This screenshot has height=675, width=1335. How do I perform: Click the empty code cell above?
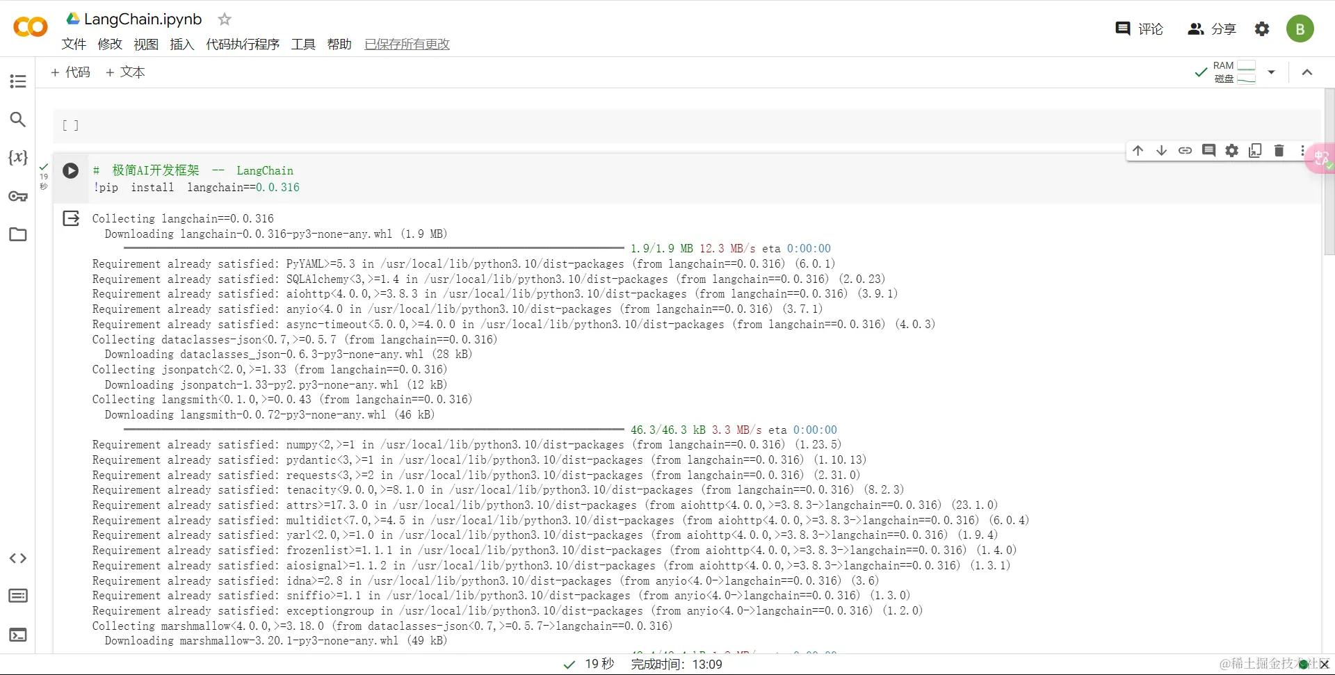pos(687,126)
